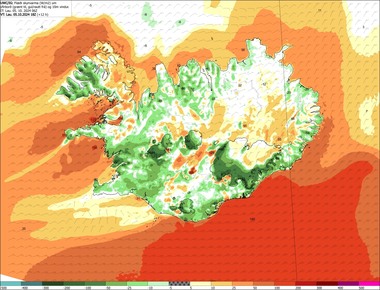Click the -12 value label on the map

pos(264,84)
